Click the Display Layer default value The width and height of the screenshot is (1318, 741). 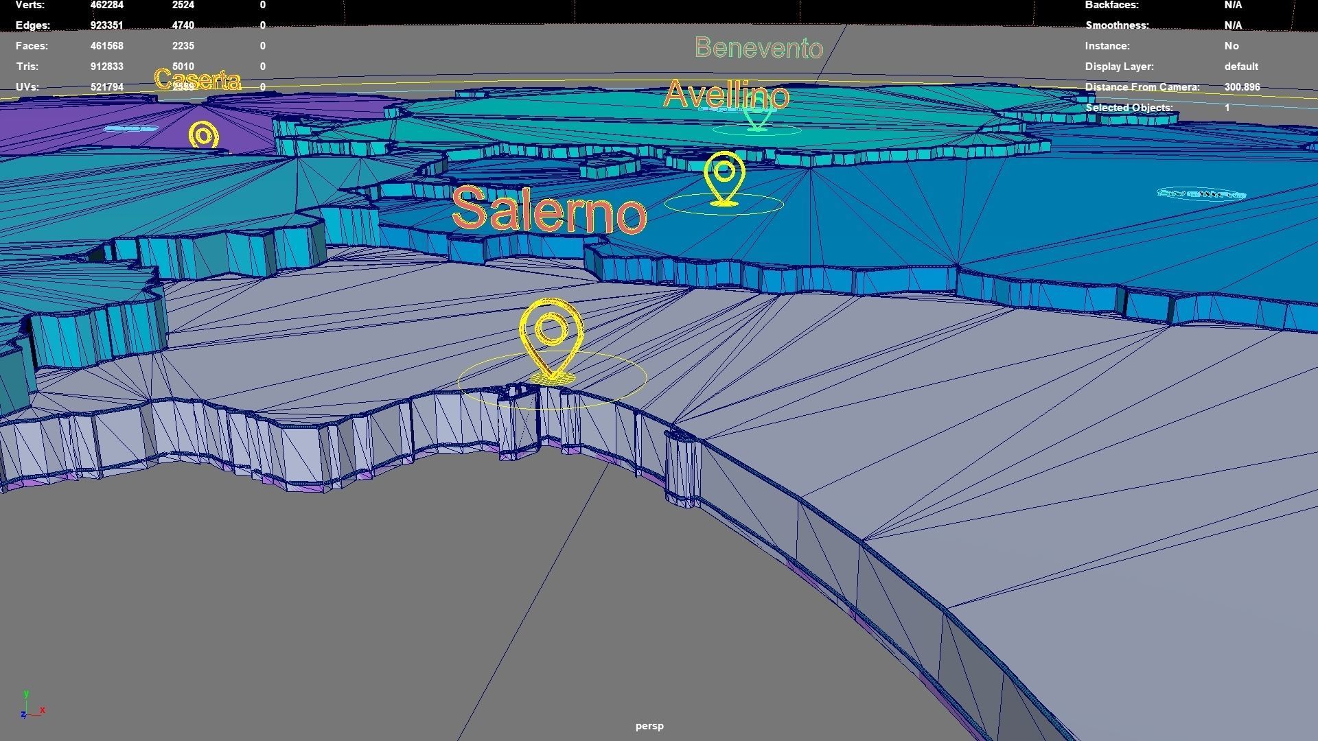pos(1240,67)
